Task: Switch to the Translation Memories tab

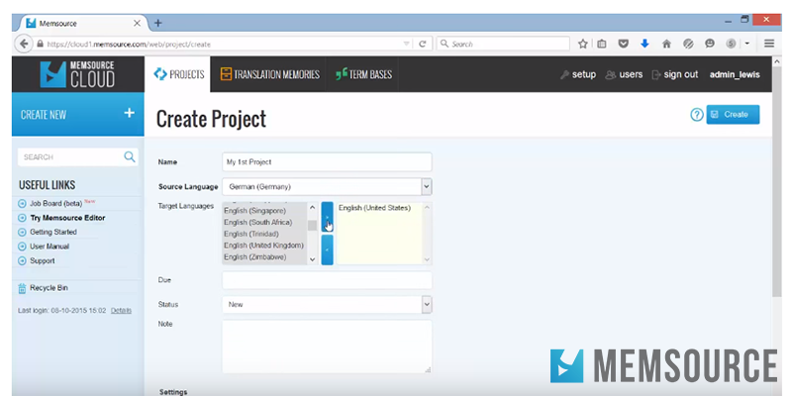Action: 269,74
